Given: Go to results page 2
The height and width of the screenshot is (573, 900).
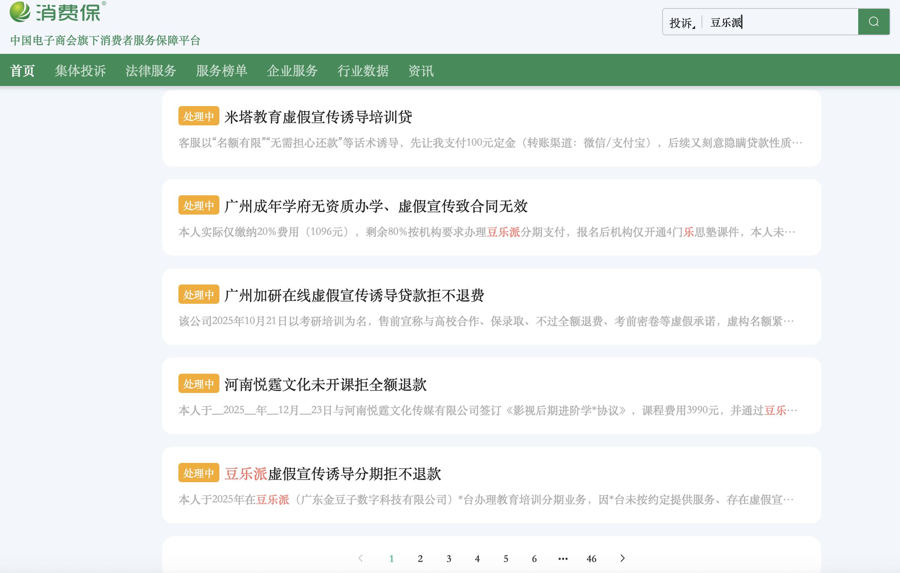Looking at the screenshot, I should point(420,559).
